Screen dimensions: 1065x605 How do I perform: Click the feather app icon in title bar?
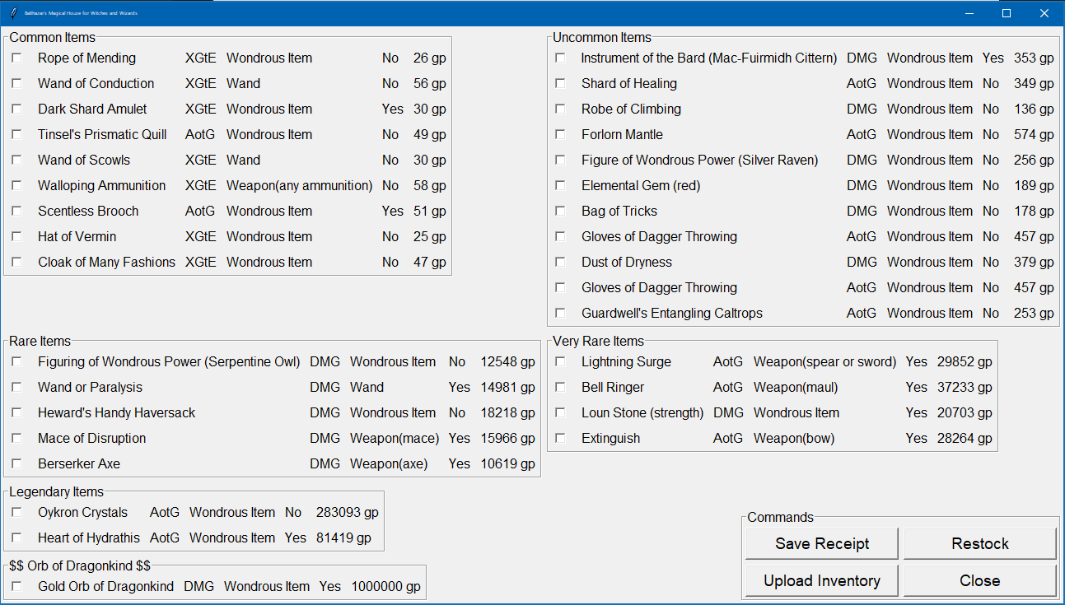pyautogui.click(x=14, y=13)
